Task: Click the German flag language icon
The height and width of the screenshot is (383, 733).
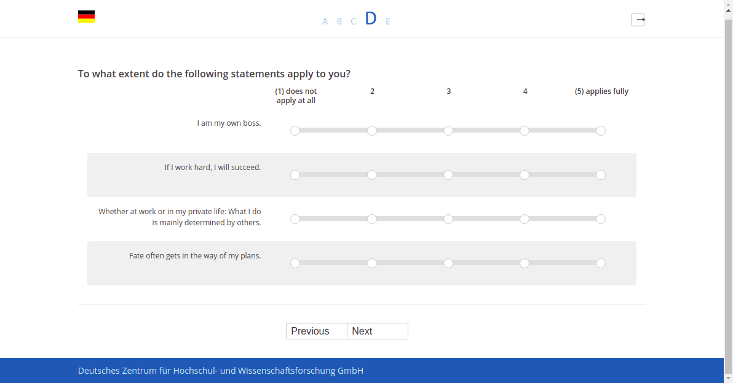Action: pos(87,17)
